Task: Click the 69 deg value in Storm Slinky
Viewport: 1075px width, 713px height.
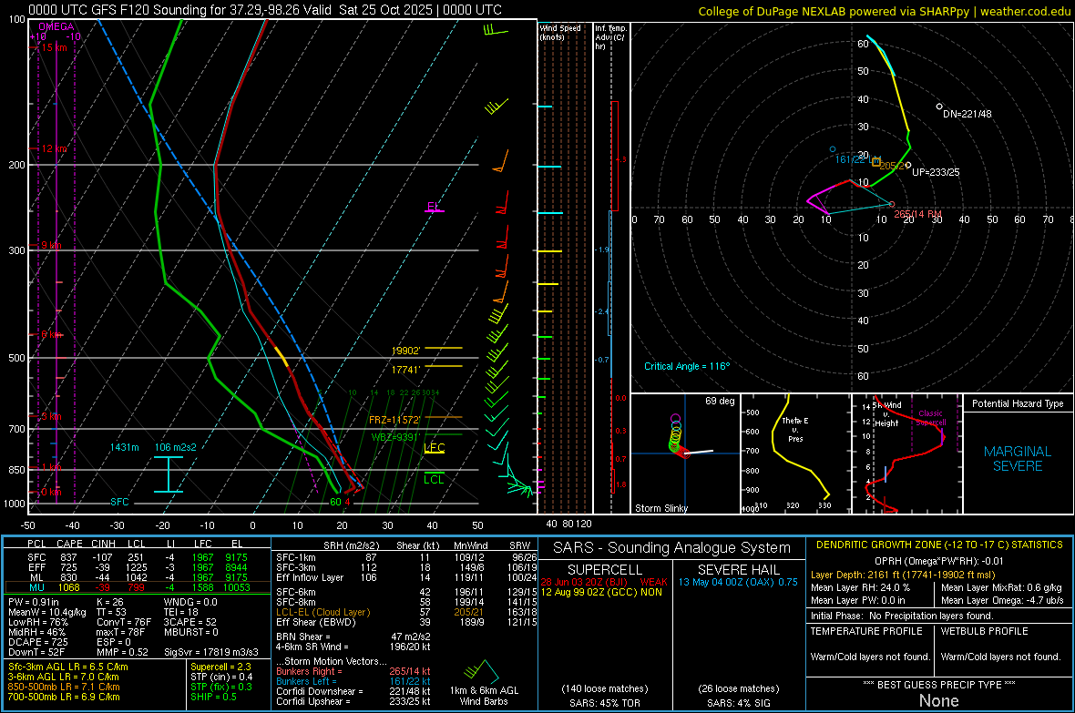Action: (719, 401)
